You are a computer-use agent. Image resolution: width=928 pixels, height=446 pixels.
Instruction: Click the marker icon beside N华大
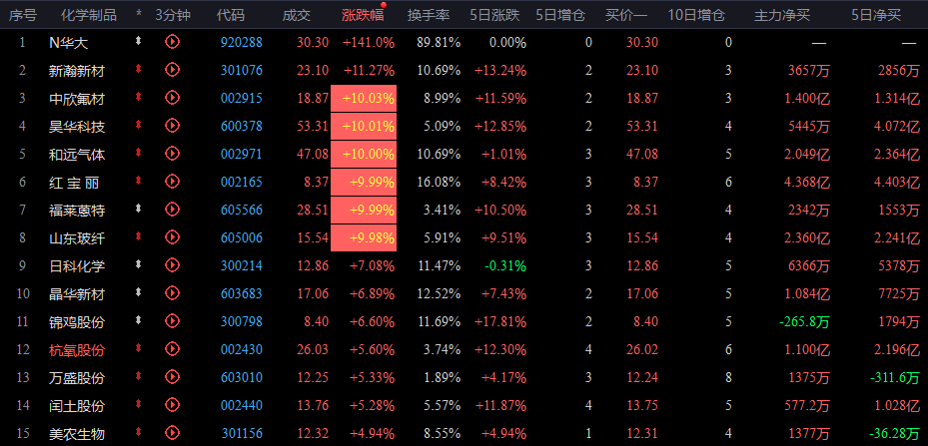pos(139,41)
